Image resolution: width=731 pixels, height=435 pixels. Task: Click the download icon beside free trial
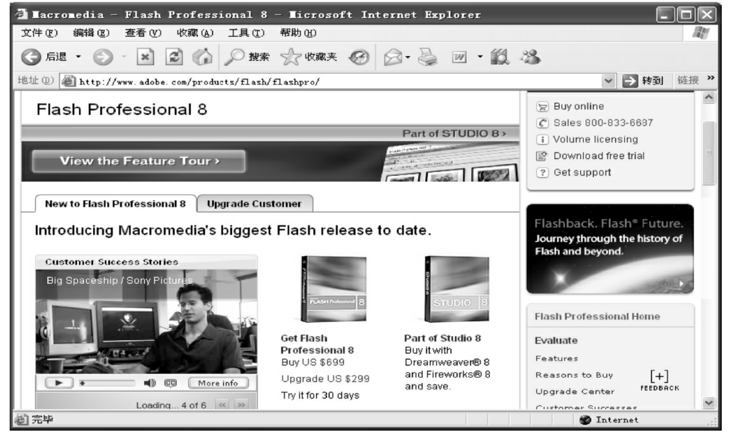coord(542,156)
